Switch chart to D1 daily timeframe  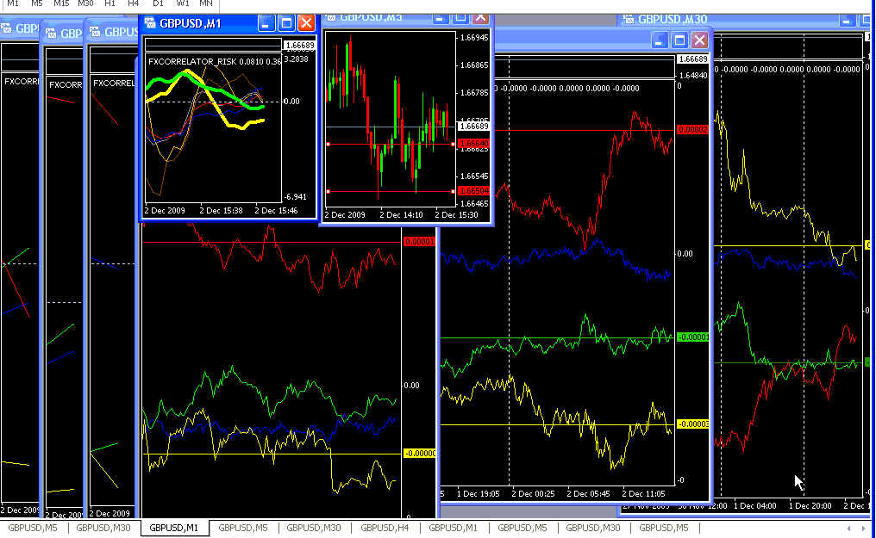[158, 3]
